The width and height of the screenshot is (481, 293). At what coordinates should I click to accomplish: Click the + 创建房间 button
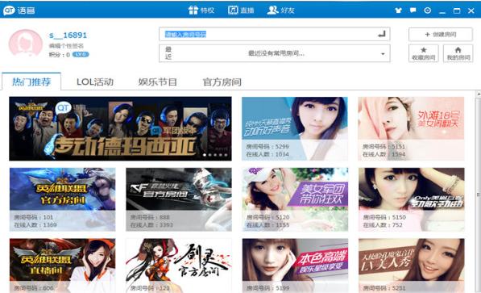(x=441, y=35)
